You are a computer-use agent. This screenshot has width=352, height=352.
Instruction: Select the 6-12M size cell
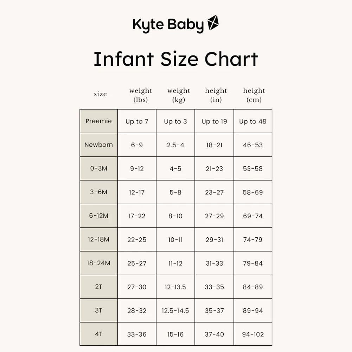click(x=98, y=216)
